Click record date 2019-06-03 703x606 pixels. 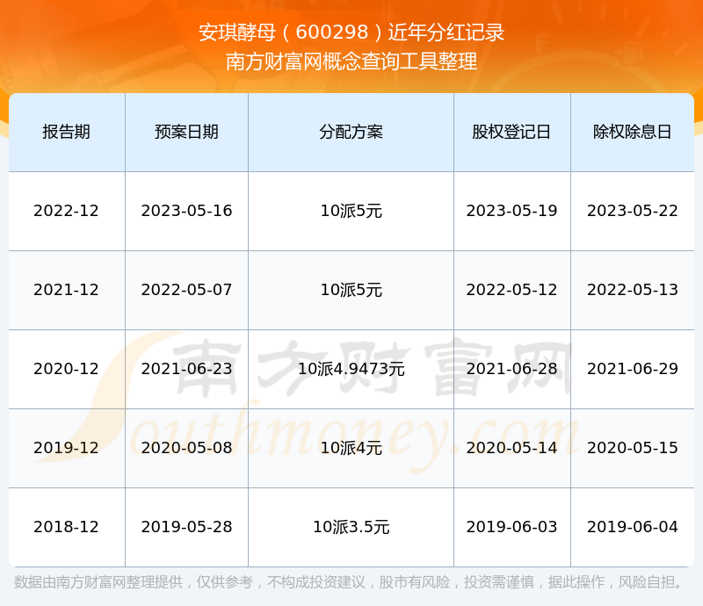[x=511, y=527]
